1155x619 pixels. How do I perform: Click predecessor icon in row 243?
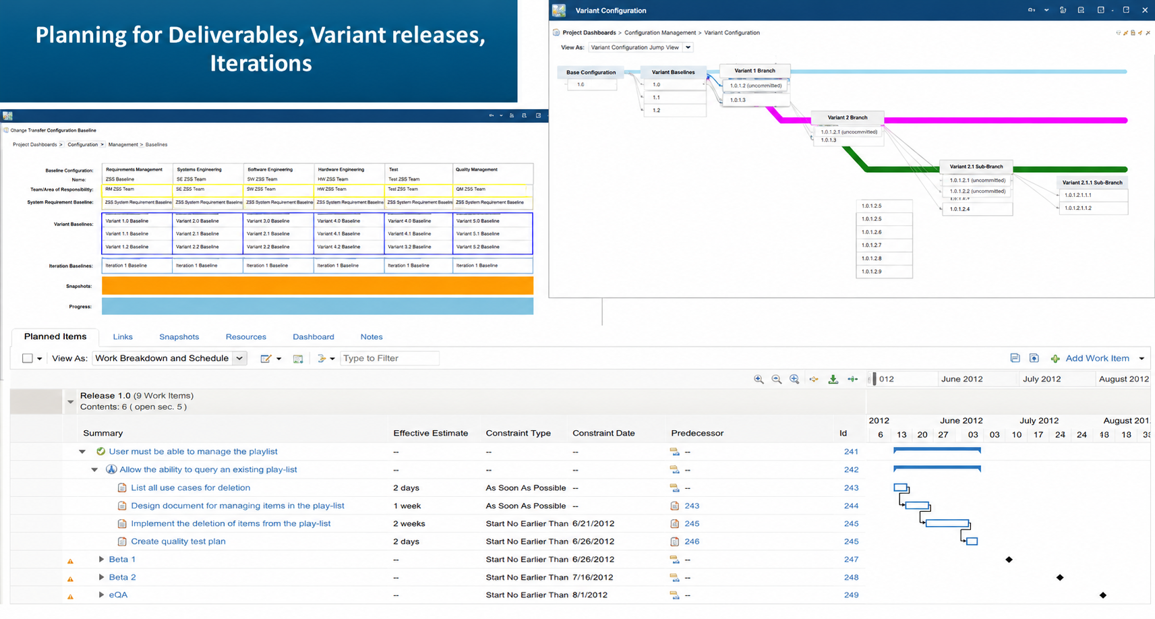coord(674,488)
